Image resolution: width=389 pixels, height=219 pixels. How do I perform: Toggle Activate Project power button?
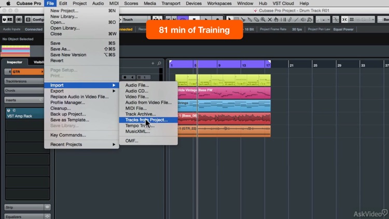[4, 19]
